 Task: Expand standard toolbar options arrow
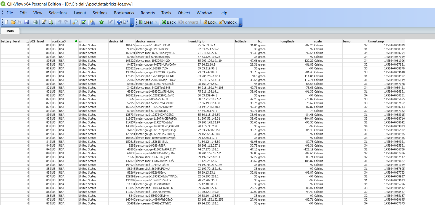point(132,22)
